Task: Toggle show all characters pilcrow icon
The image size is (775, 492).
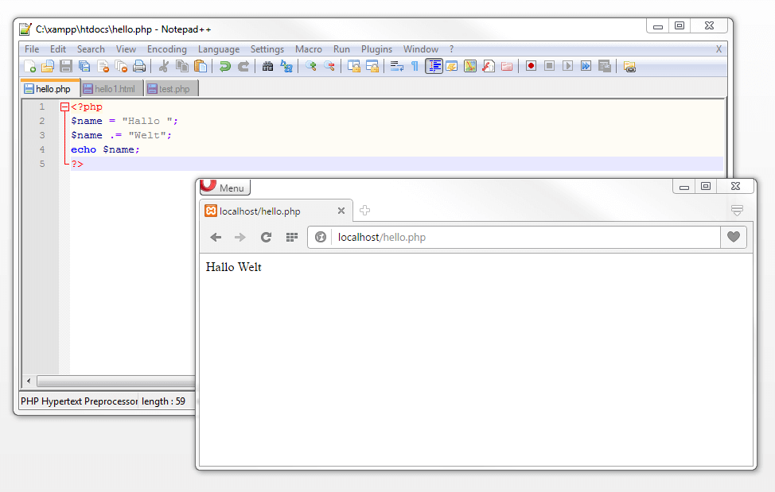Action: (415, 66)
